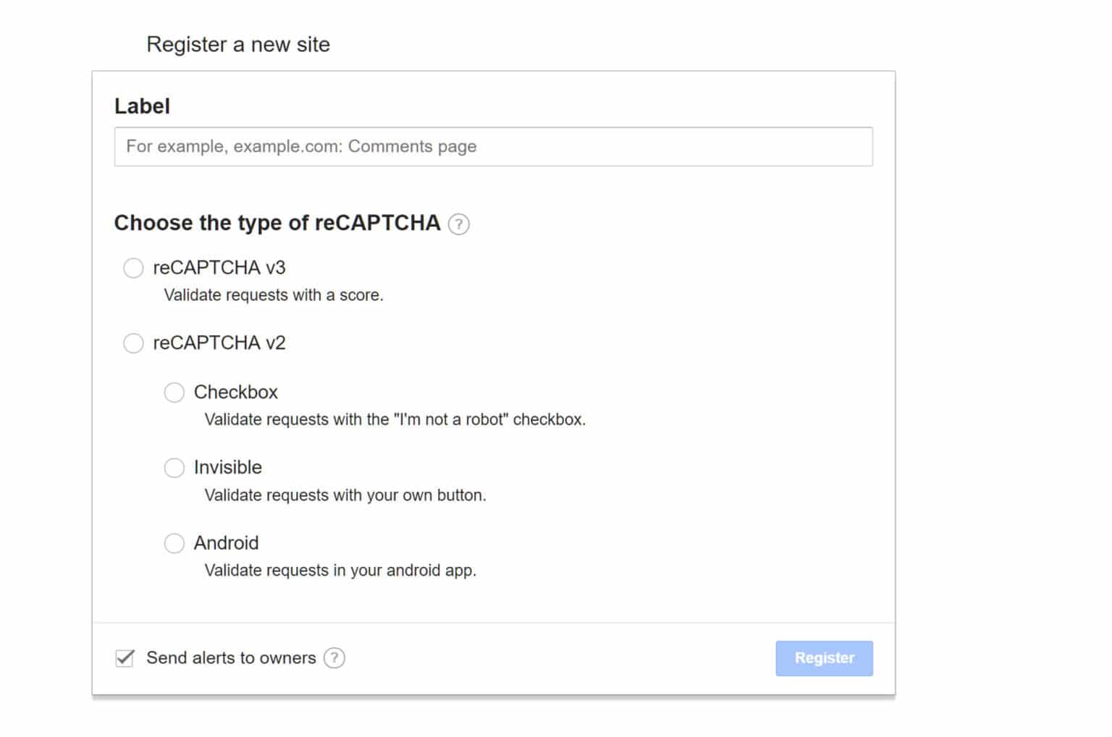
Task: Select the reCAPTCHA v2 radio button
Action: coord(133,343)
